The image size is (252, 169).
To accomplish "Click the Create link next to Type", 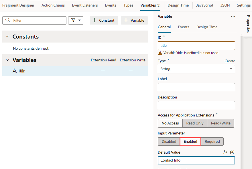I will click(x=230, y=61).
